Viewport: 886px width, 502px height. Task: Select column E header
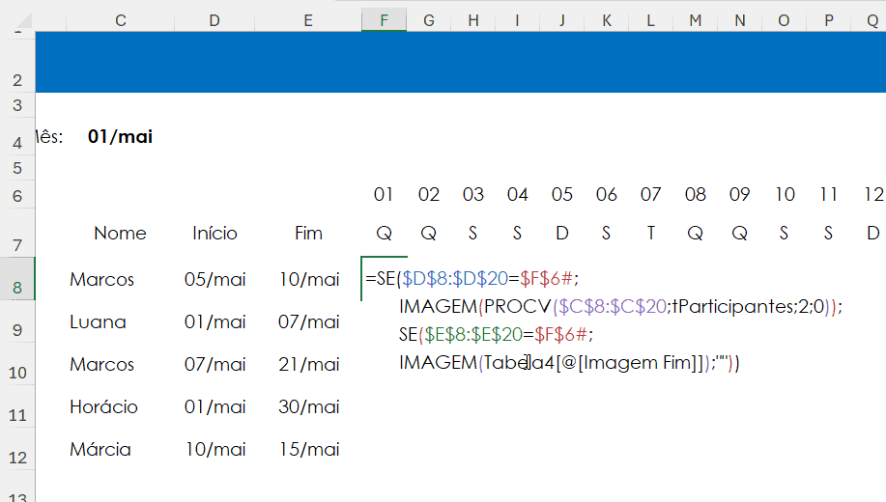pos(308,20)
